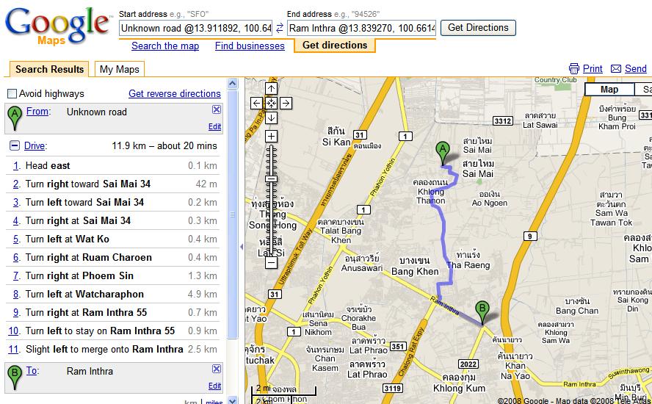The image size is (652, 404).
Task: Open the My Maps tab
Action: (120, 69)
